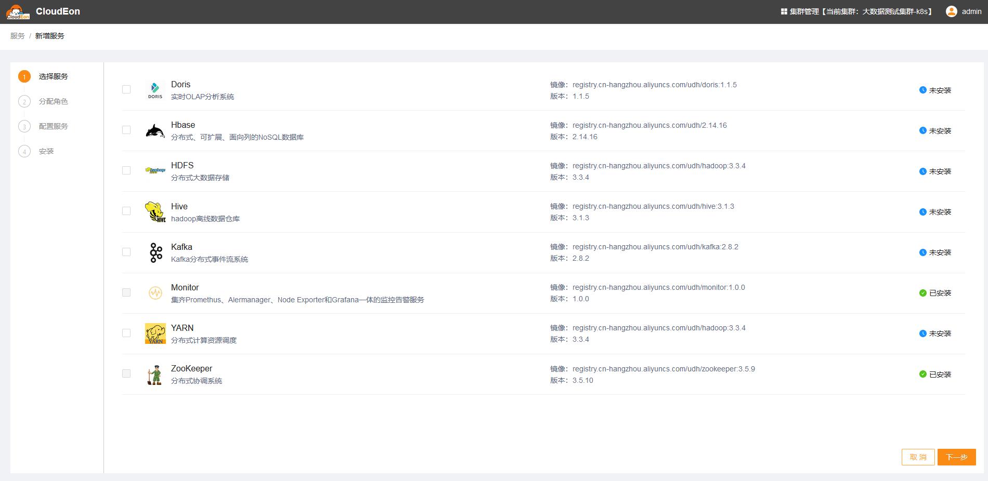Click Monitor description mentioning Grafana
Viewport: 988px width, 481px height.
297,300
